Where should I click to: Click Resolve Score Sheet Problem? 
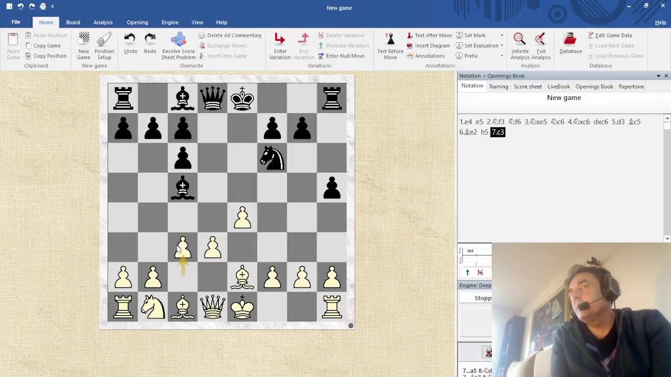click(178, 46)
